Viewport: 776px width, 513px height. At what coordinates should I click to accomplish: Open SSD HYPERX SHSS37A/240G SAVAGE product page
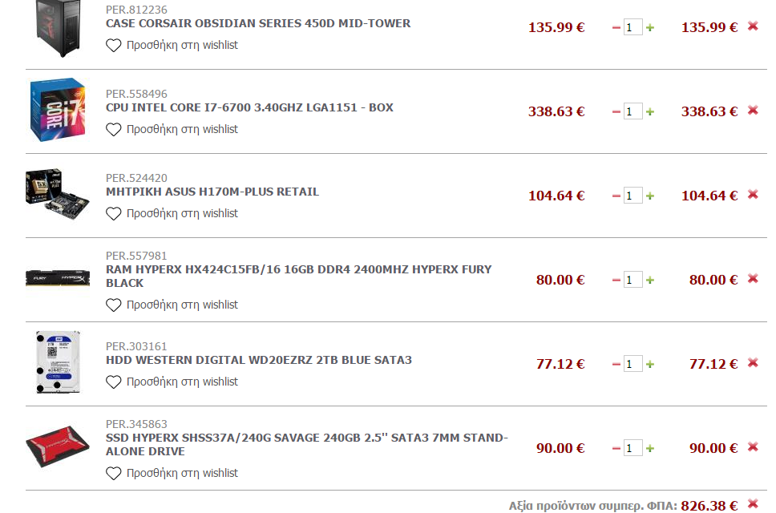(x=307, y=444)
